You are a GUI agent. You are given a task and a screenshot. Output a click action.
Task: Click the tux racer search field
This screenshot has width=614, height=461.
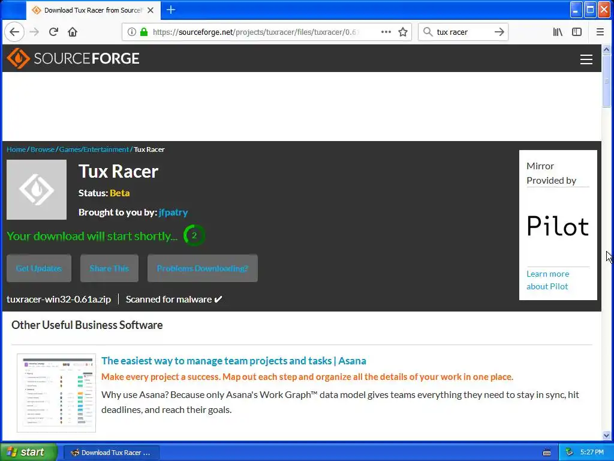[x=462, y=32]
